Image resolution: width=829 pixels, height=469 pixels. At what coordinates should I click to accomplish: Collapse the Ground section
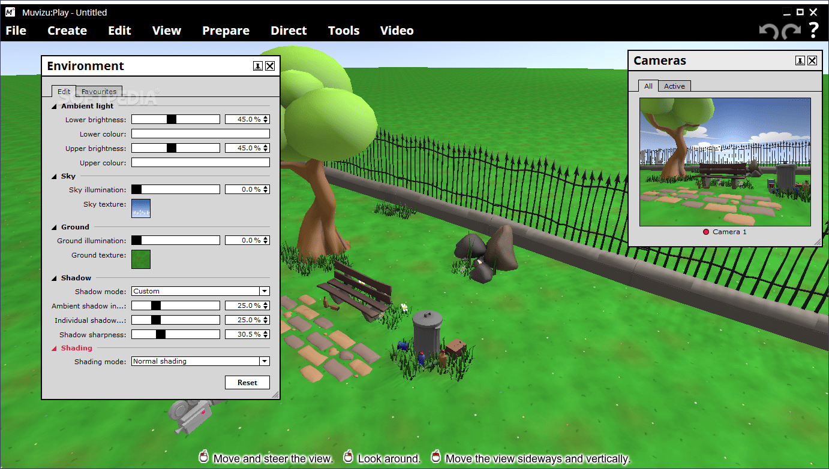(55, 228)
